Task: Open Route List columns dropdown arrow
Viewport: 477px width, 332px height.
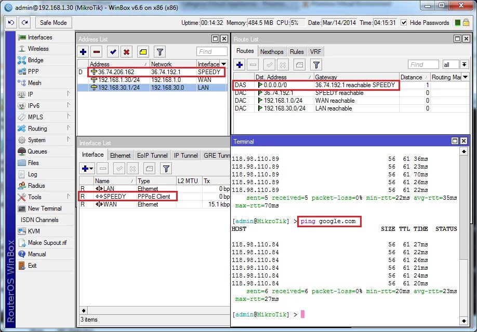Action: point(465,77)
